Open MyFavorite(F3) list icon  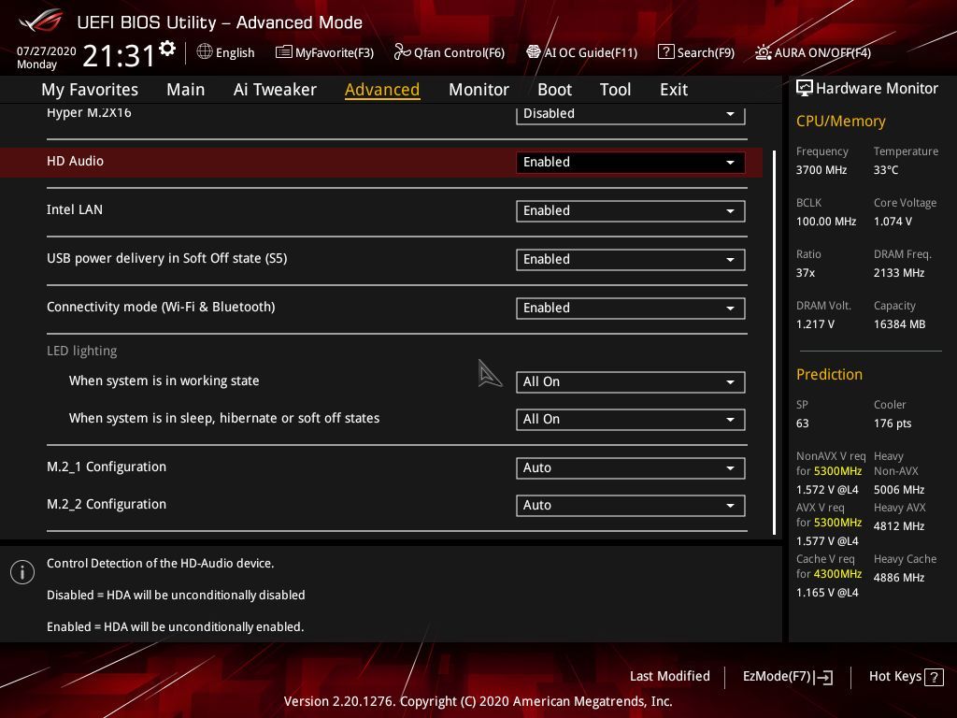284,52
